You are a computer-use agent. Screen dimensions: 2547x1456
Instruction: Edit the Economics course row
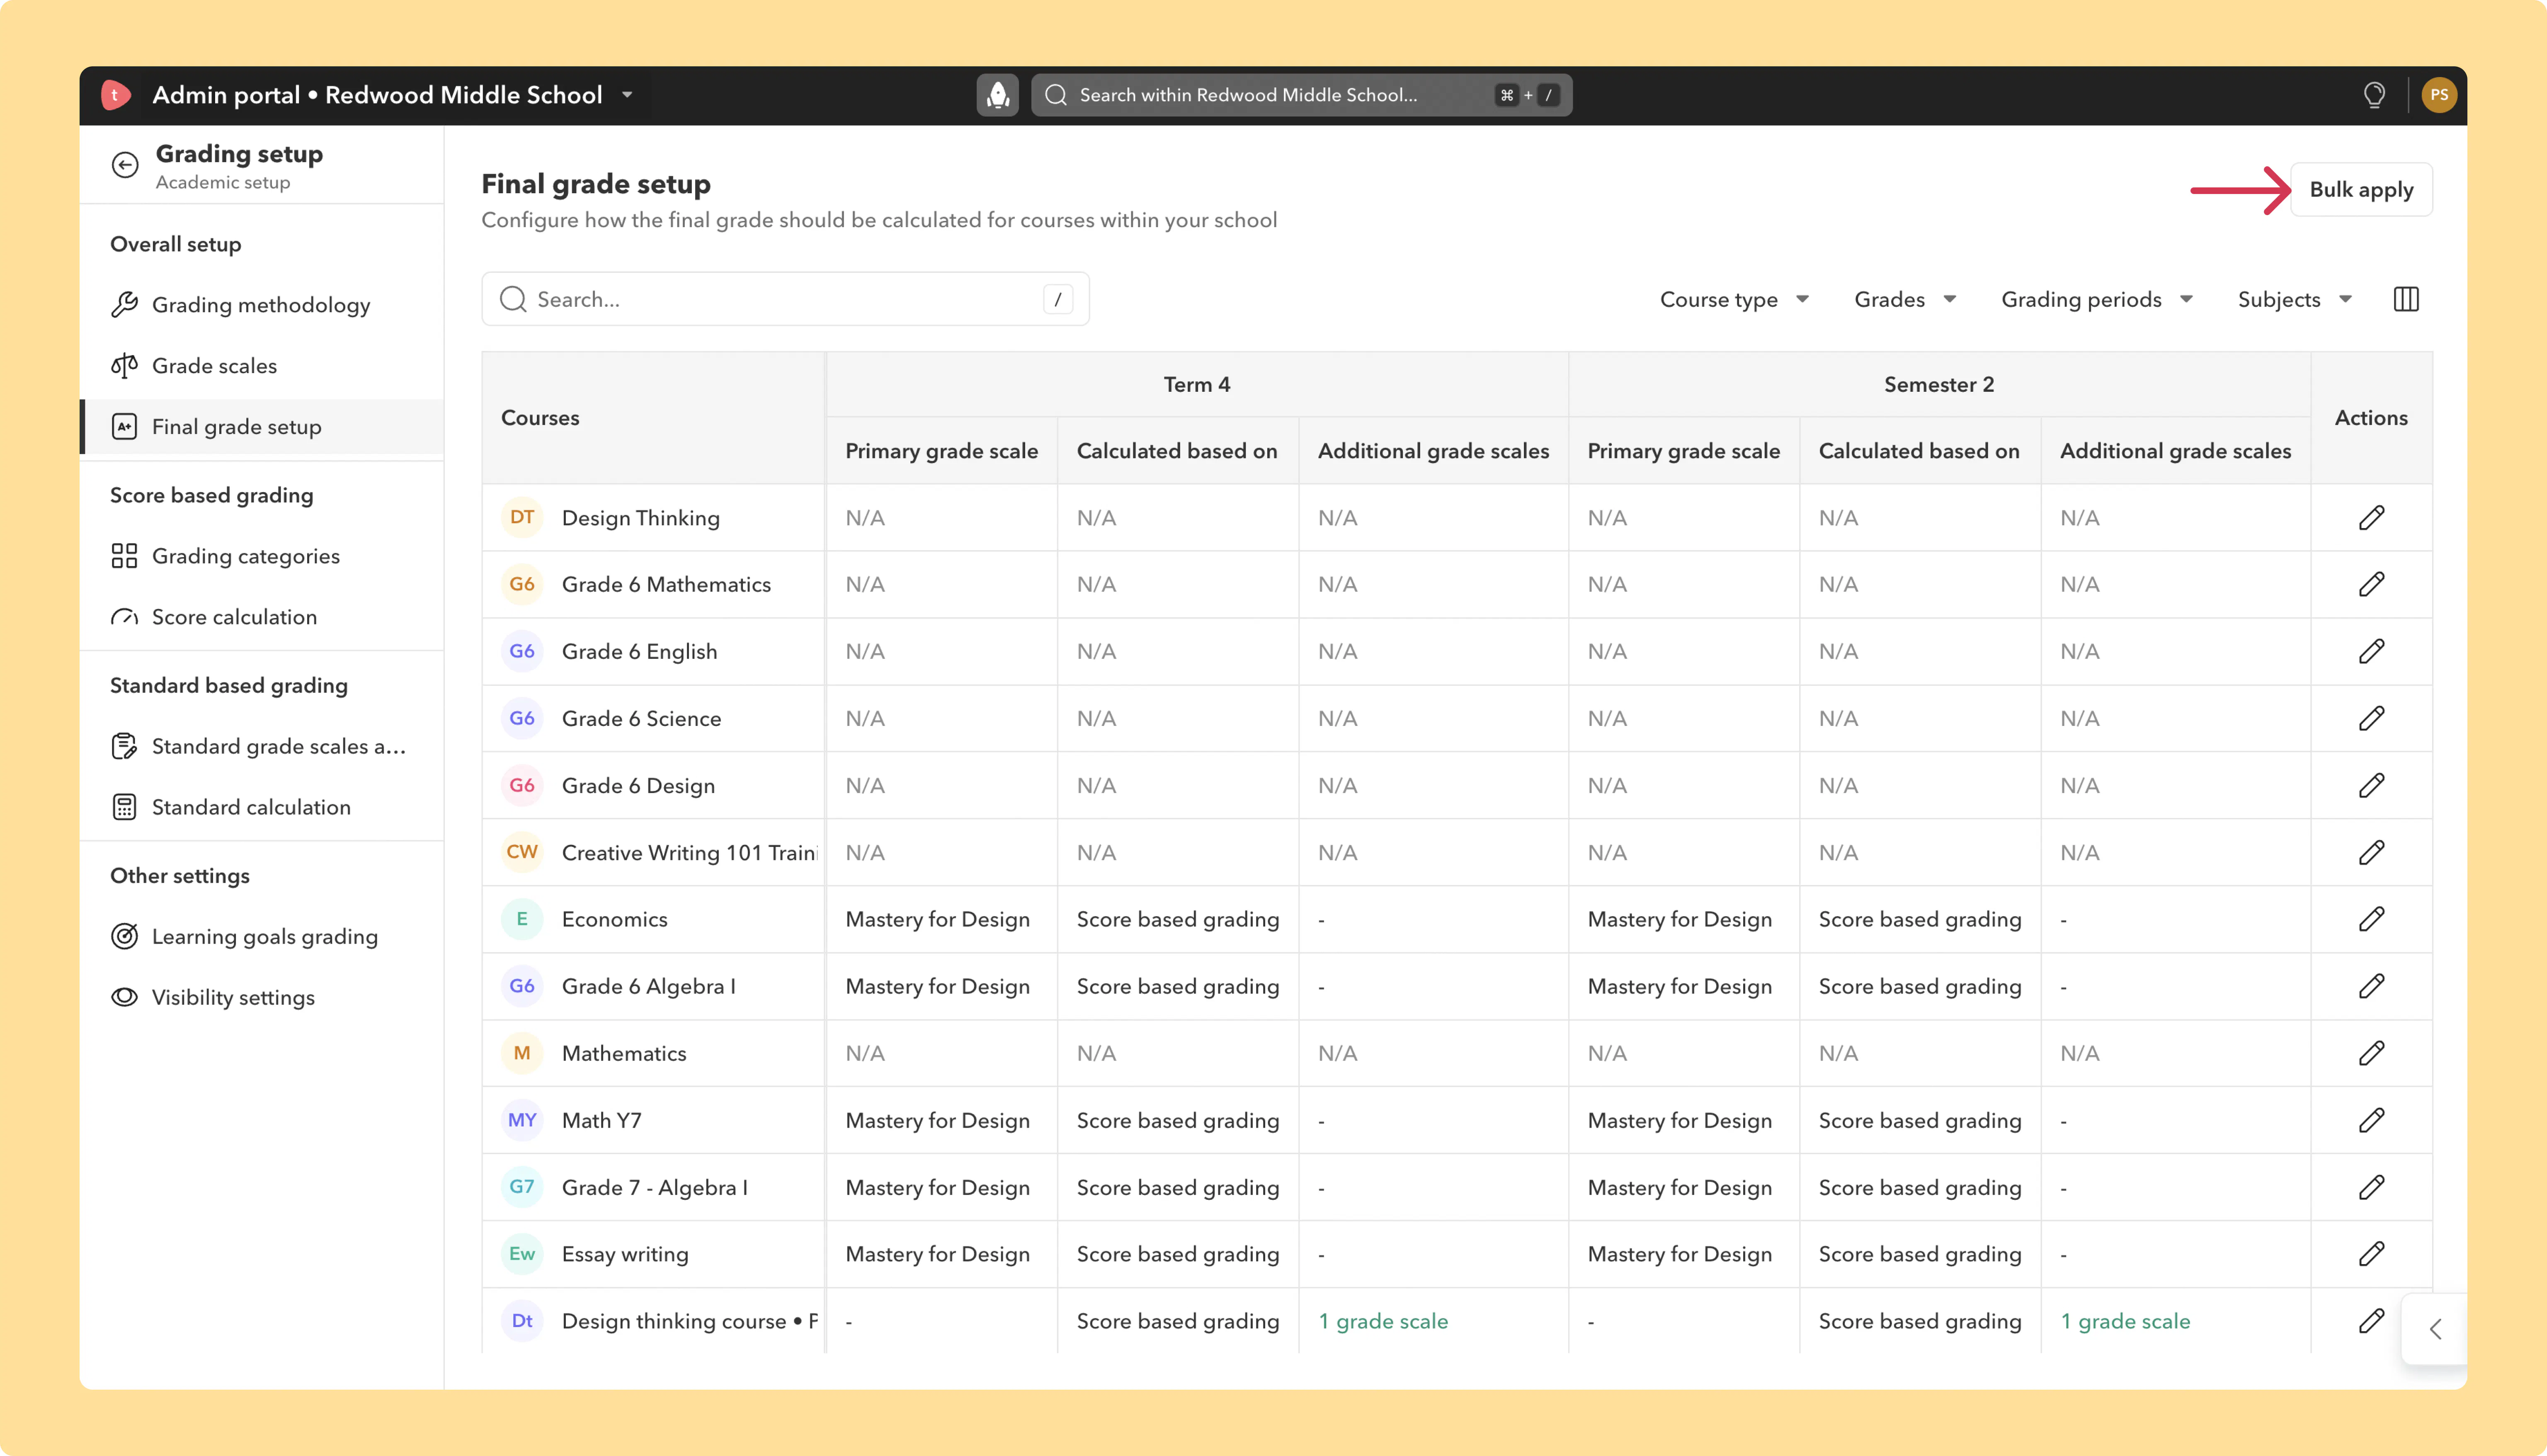click(2371, 919)
